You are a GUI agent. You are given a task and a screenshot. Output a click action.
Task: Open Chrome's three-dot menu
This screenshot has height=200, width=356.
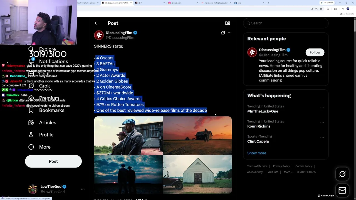tap(353, 9)
